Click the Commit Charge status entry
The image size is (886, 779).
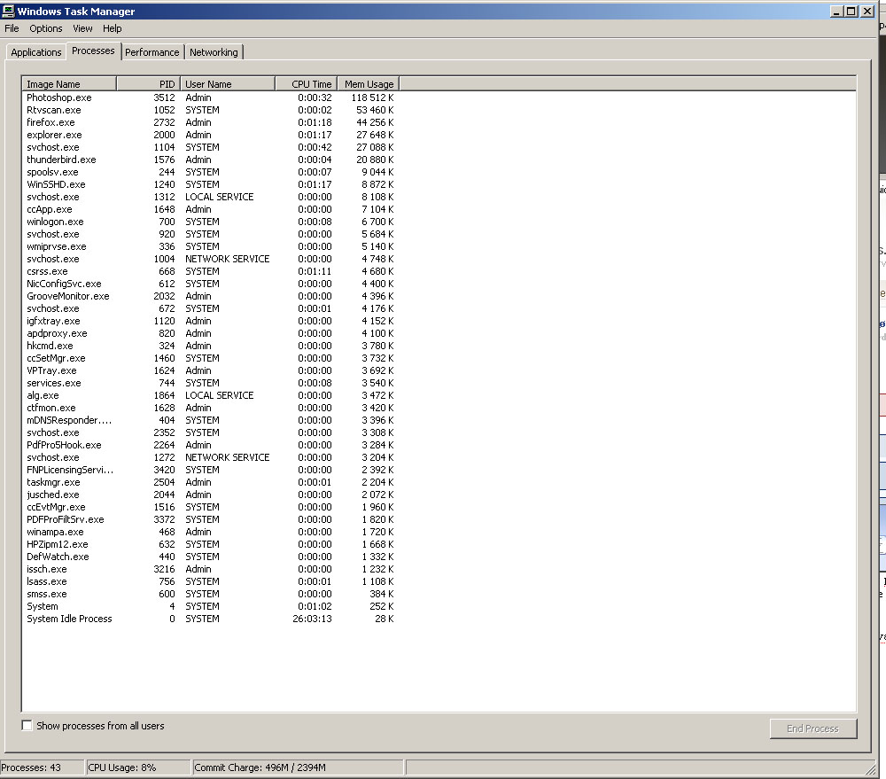coord(298,767)
